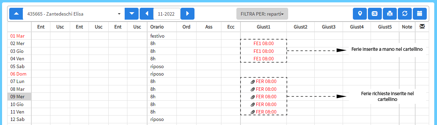Open the badge card icon button
The height and width of the screenshot is (125, 437).
point(375,14)
